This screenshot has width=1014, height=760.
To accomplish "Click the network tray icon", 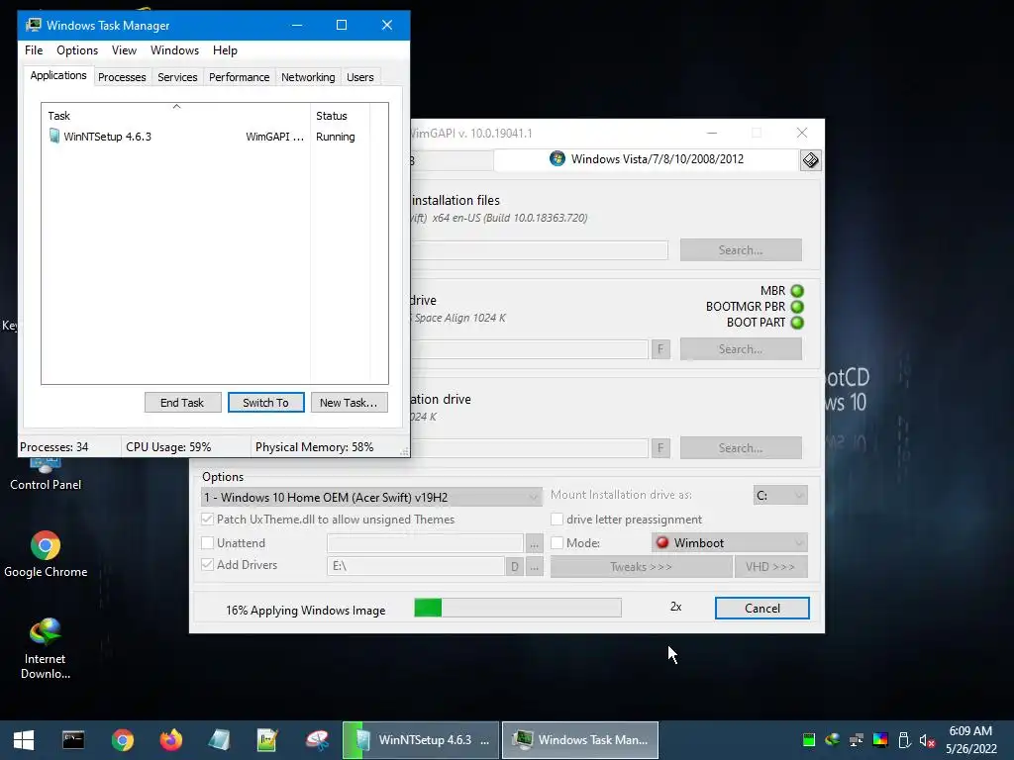I will (x=857, y=740).
